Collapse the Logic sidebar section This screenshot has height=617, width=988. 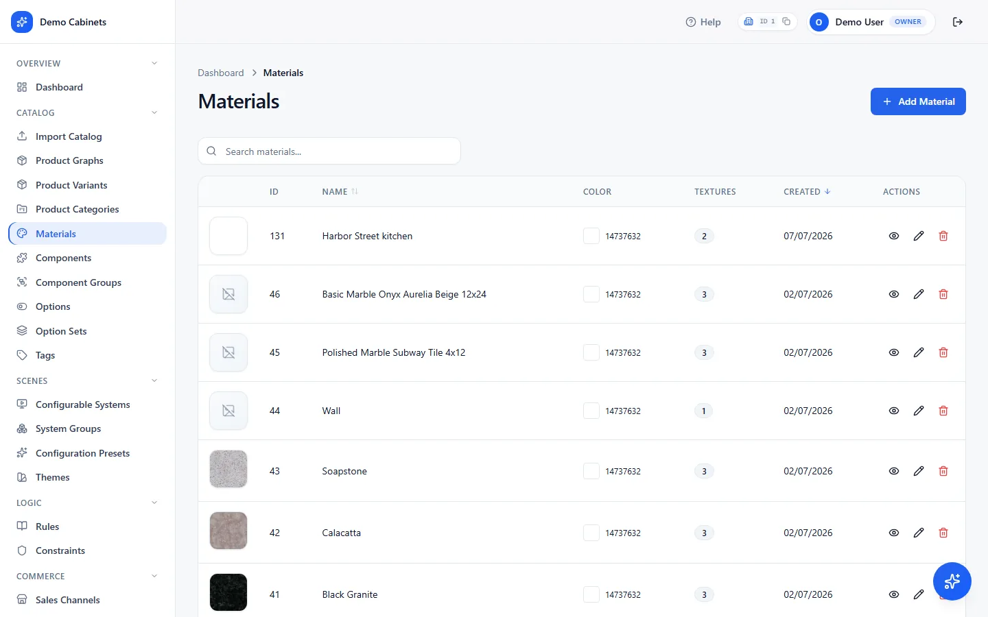(154, 503)
